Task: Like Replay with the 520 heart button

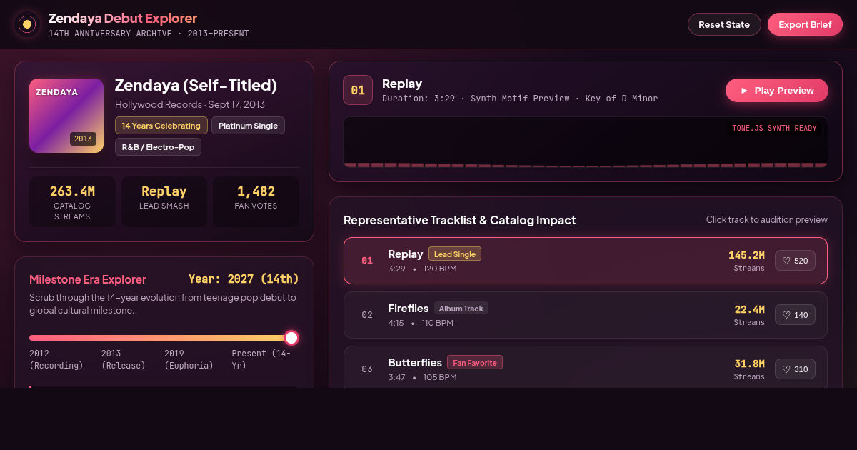Action: click(795, 261)
